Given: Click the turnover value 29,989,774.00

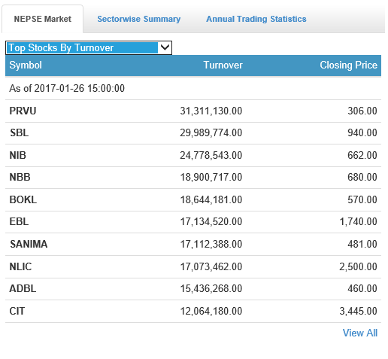Looking at the screenshot, I should [211, 132].
